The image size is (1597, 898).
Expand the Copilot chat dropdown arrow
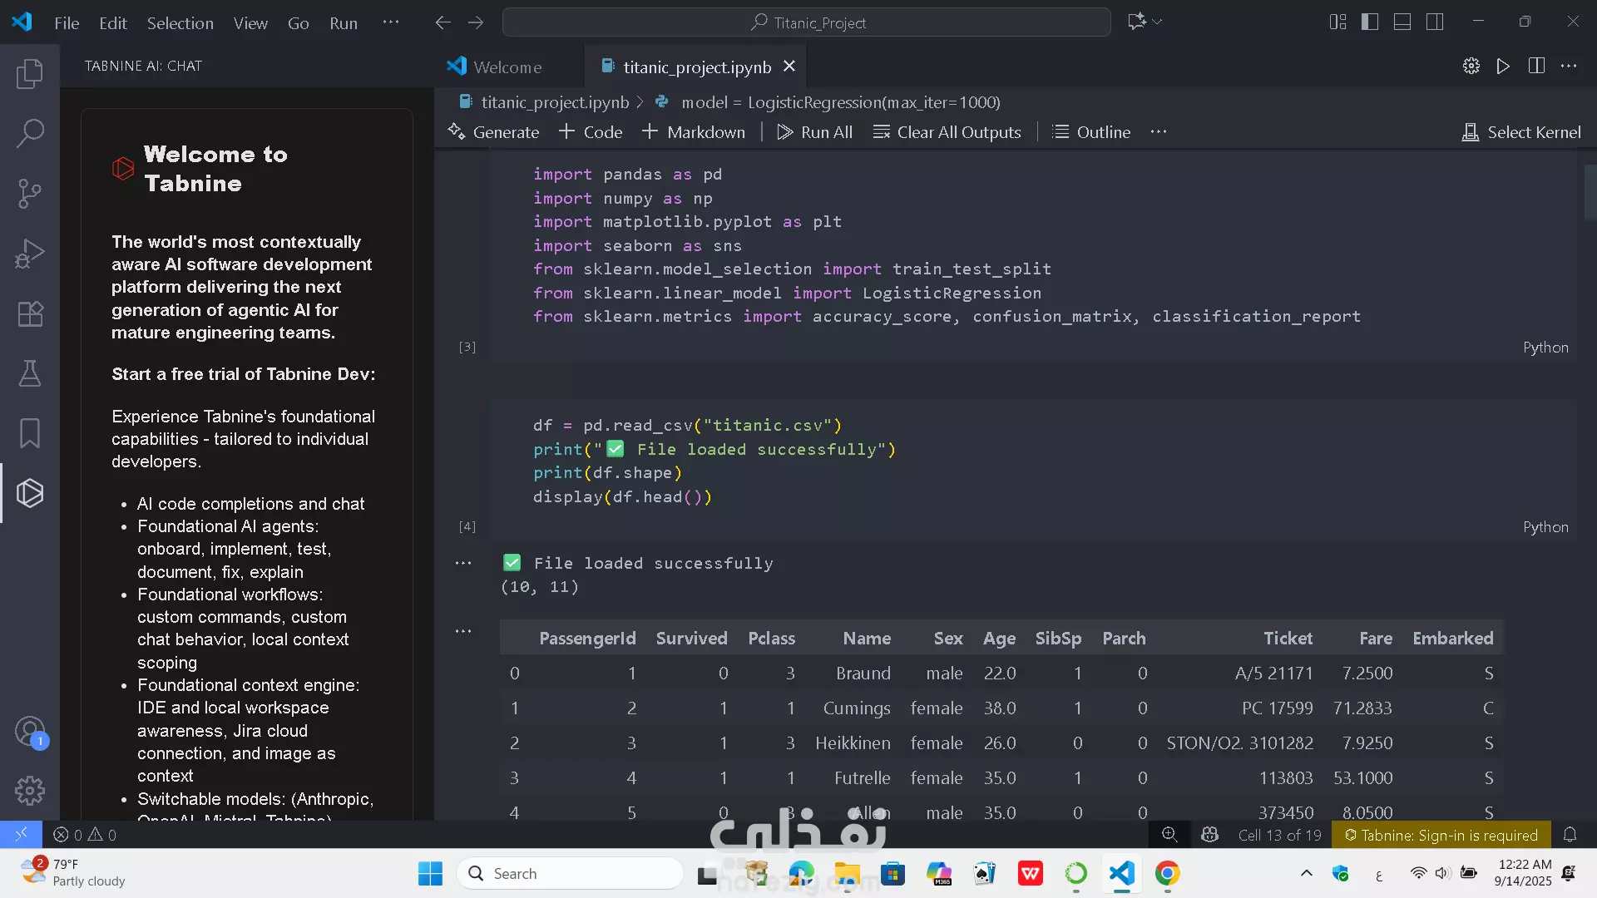coord(1157,22)
